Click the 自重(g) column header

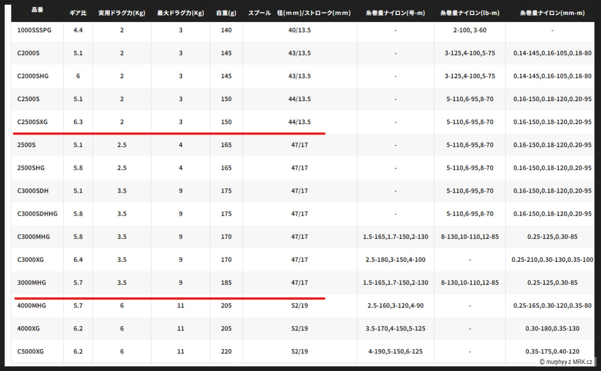[x=226, y=13]
